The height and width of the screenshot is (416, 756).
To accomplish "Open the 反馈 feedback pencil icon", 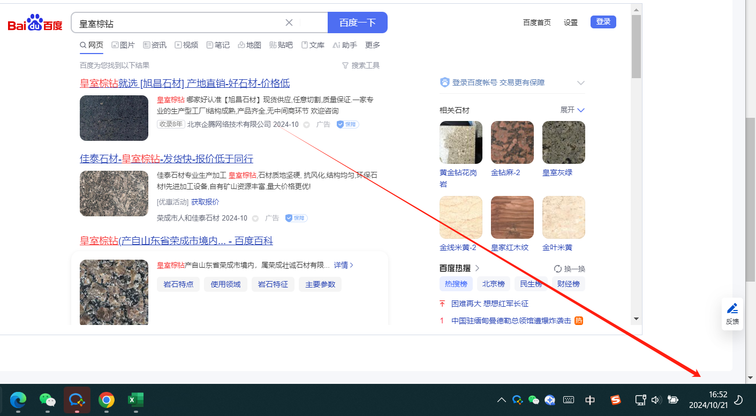I will pos(732,308).
